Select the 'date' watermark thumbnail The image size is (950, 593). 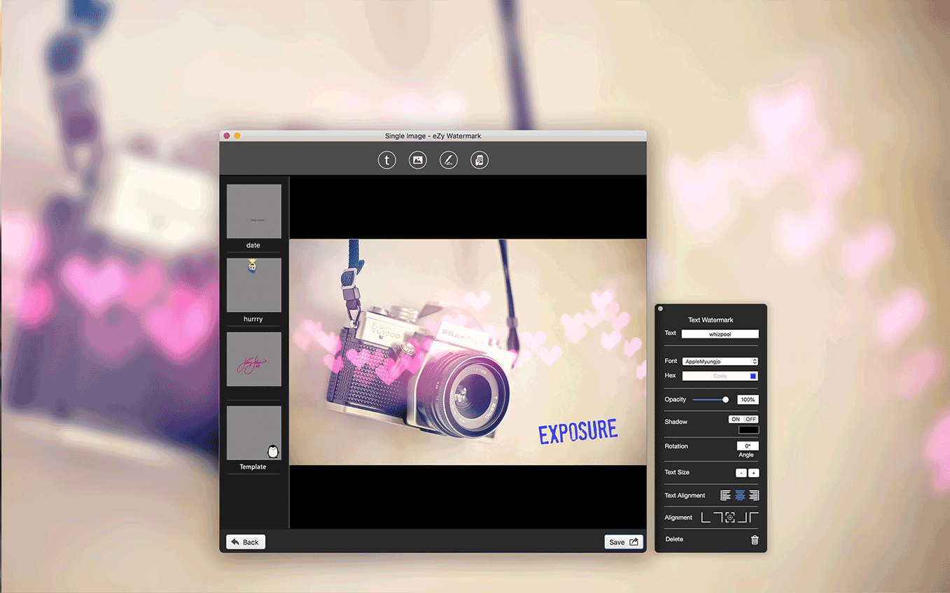click(253, 212)
